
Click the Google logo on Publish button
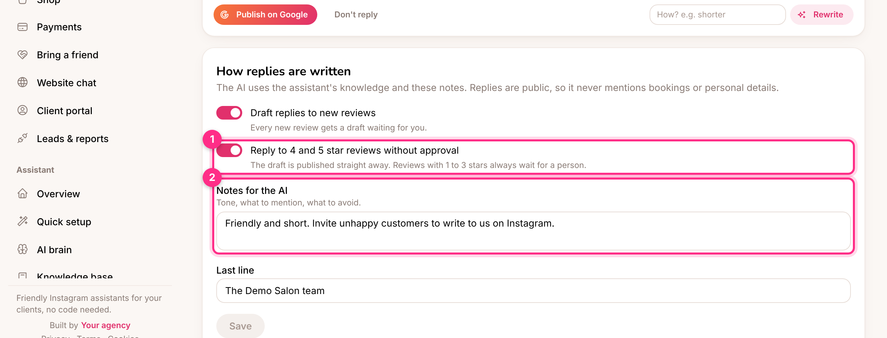(x=224, y=14)
